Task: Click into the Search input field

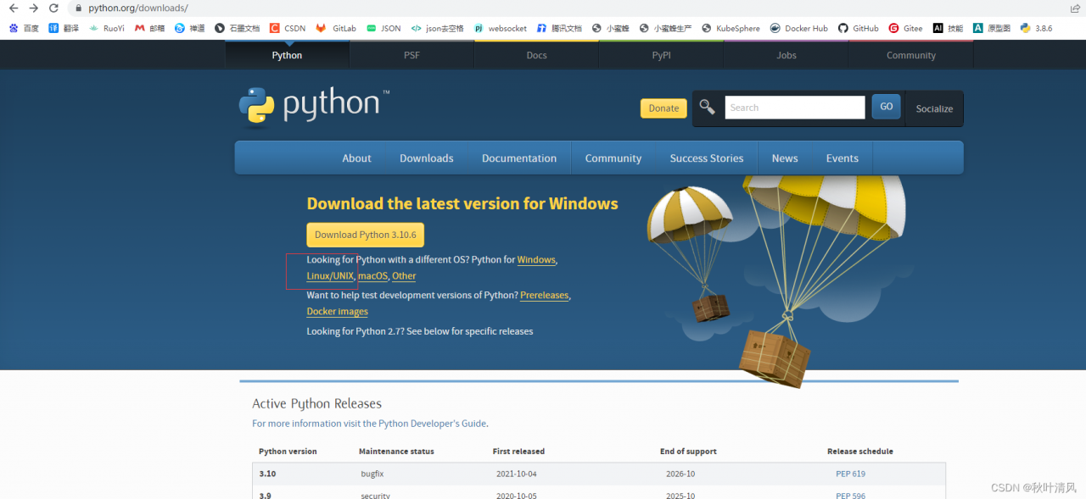Action: 795,108
